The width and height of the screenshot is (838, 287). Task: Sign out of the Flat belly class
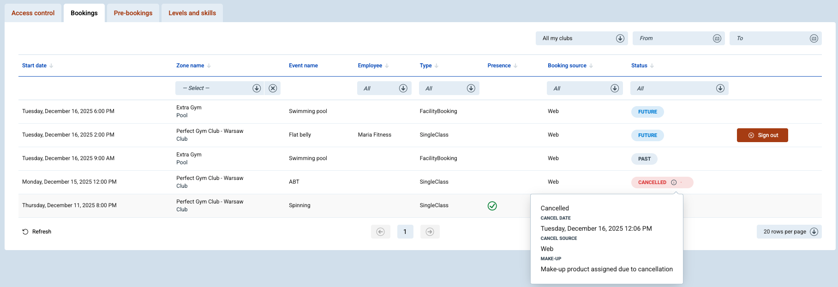click(x=762, y=135)
